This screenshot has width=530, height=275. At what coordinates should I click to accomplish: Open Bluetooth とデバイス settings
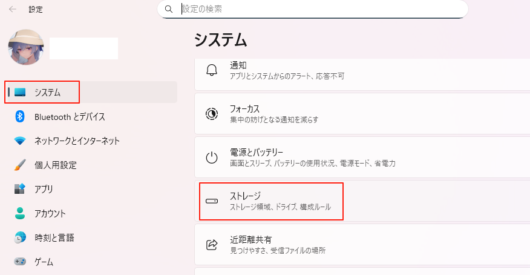[x=70, y=117]
